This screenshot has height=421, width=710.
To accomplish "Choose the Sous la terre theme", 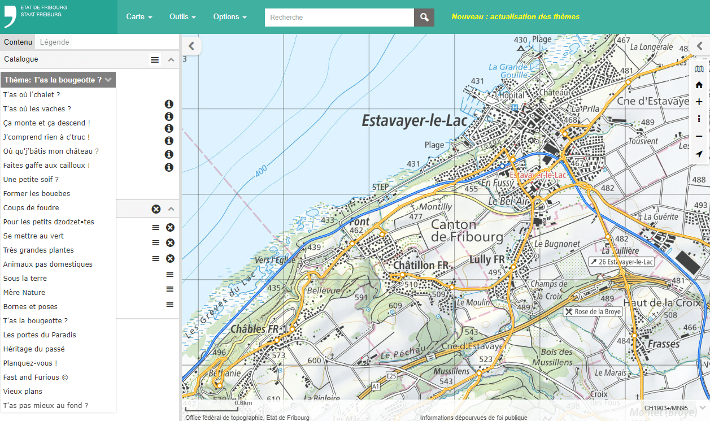I will tap(25, 278).
